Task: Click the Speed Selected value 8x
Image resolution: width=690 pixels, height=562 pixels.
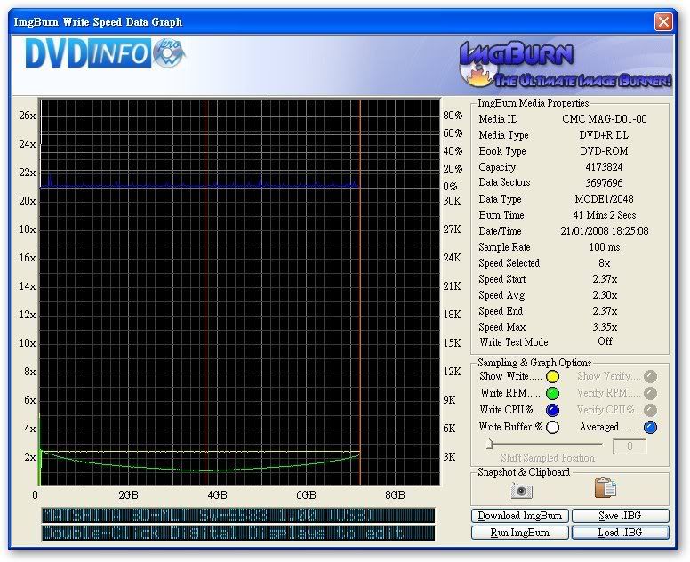Action: (604, 263)
